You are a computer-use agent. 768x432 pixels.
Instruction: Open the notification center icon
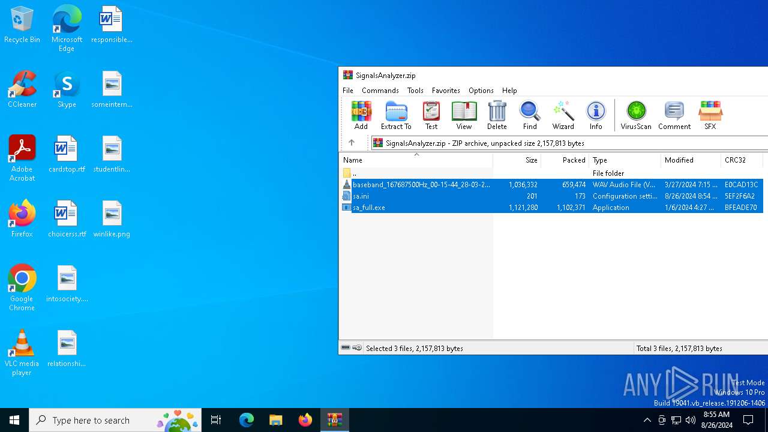coord(748,420)
